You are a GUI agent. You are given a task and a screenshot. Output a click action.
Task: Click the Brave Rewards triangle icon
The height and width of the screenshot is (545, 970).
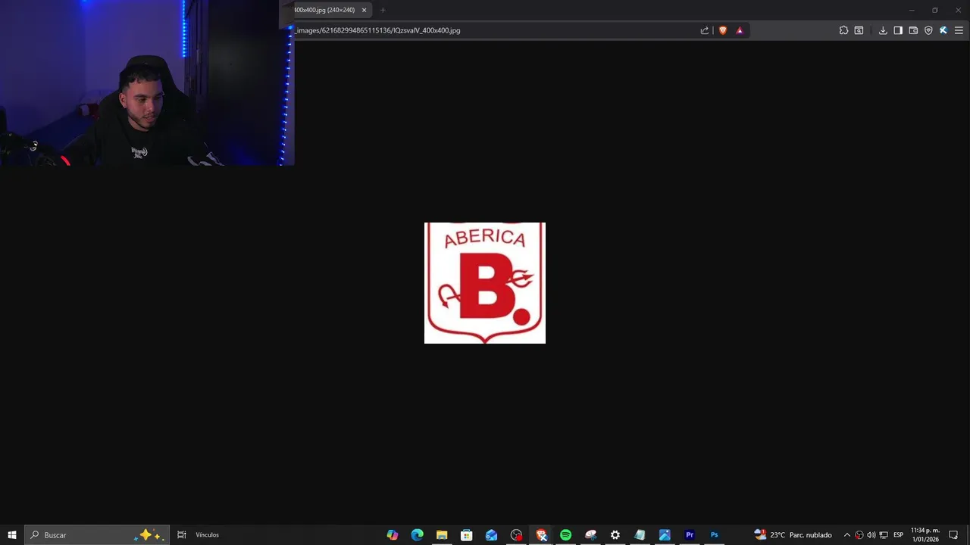click(x=740, y=30)
